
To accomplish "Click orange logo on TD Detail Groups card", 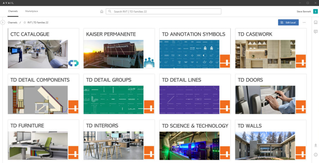I will click(x=149, y=107).
